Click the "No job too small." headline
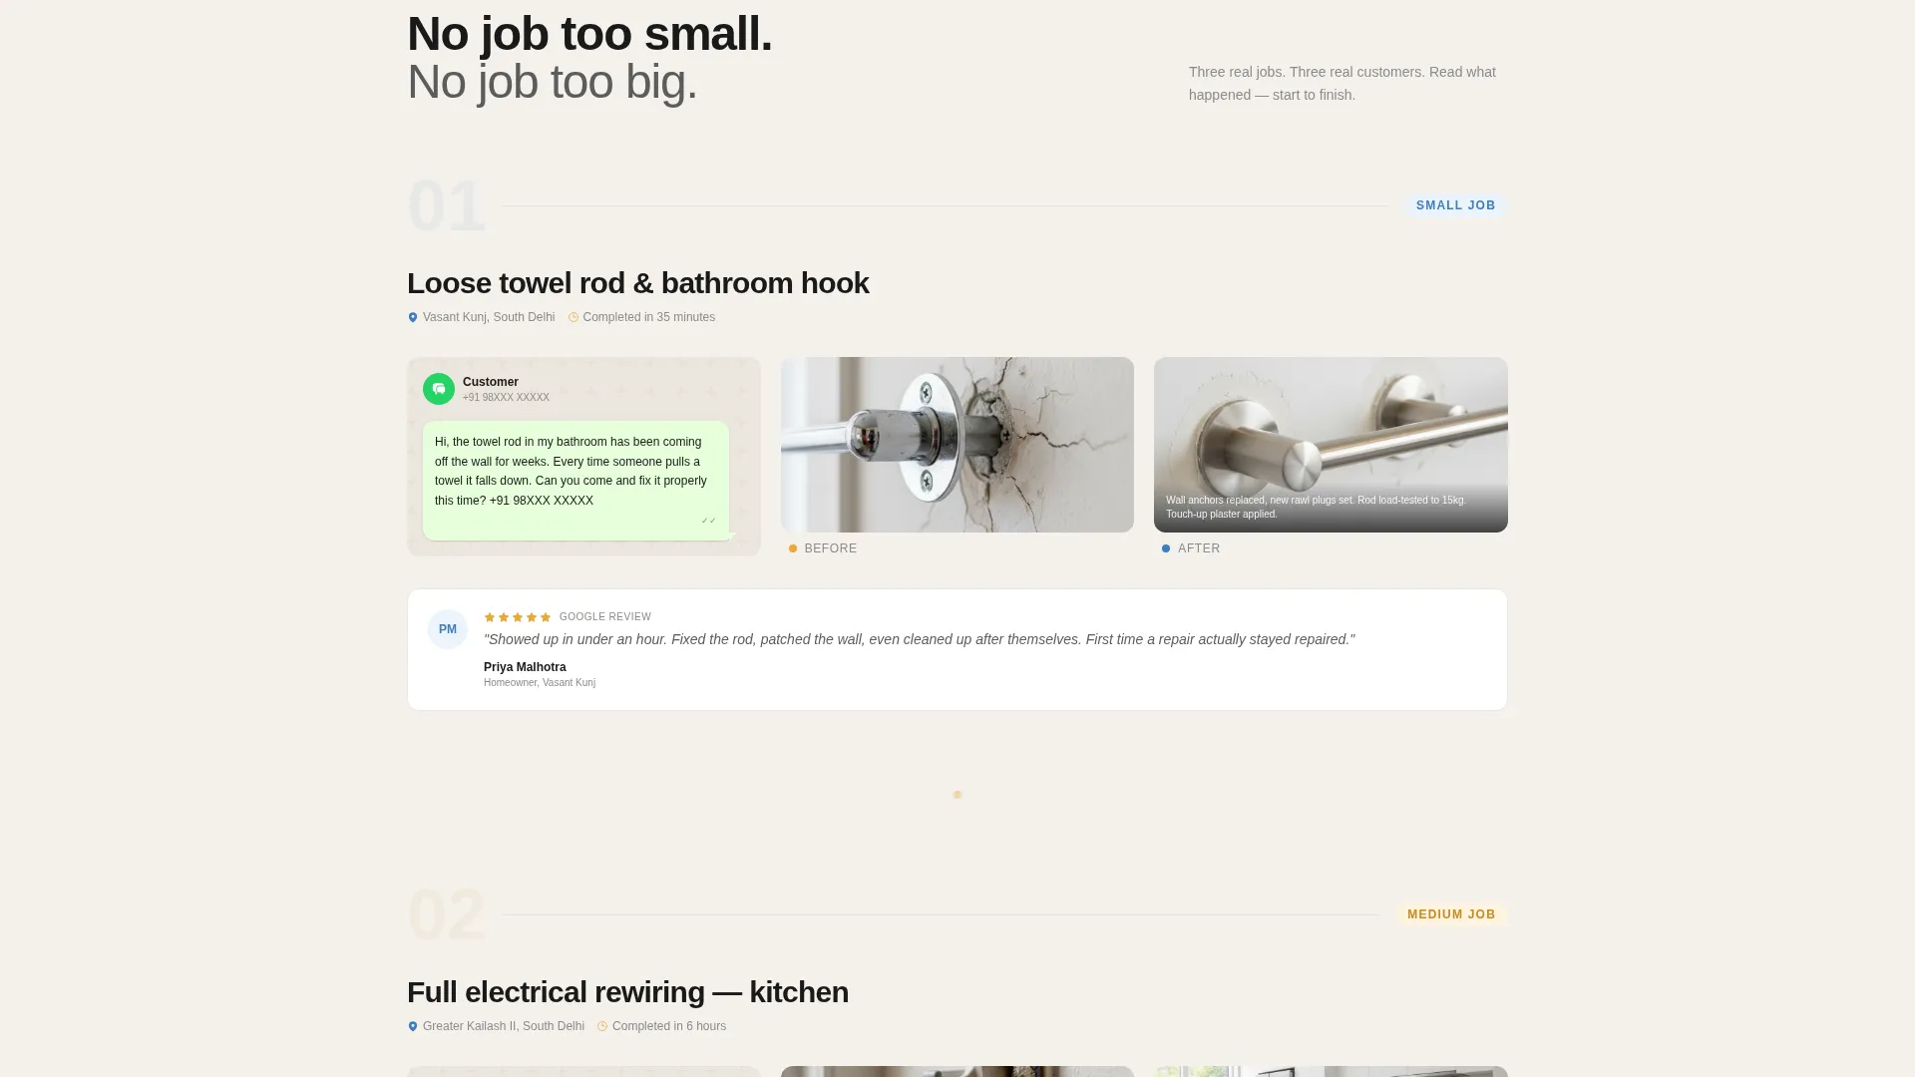The height and width of the screenshot is (1077, 1915). point(589,34)
